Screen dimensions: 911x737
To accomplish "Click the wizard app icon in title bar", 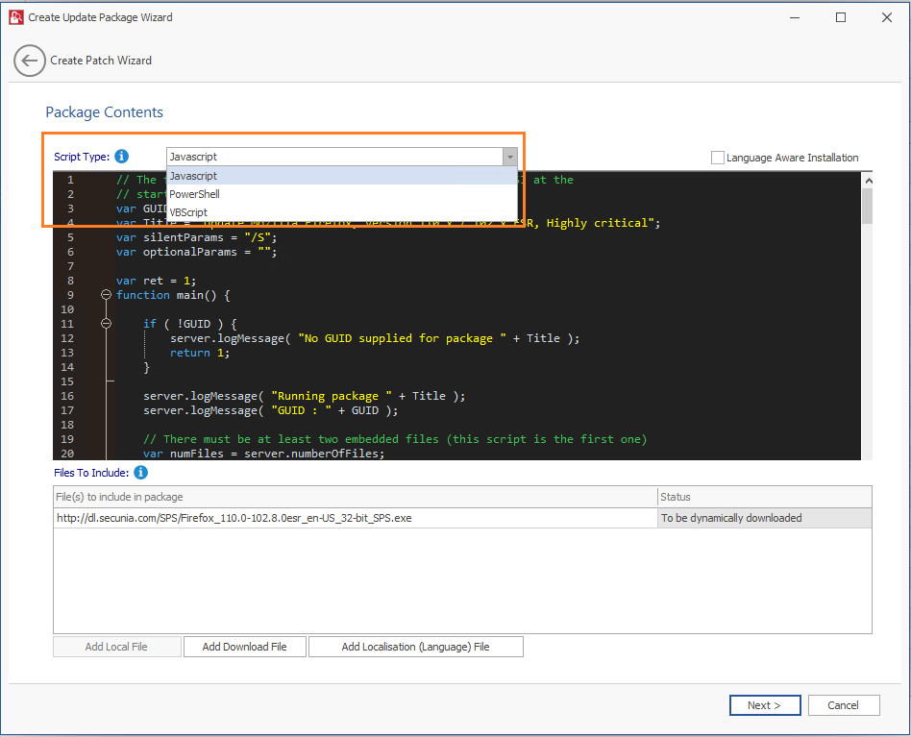I will point(15,17).
